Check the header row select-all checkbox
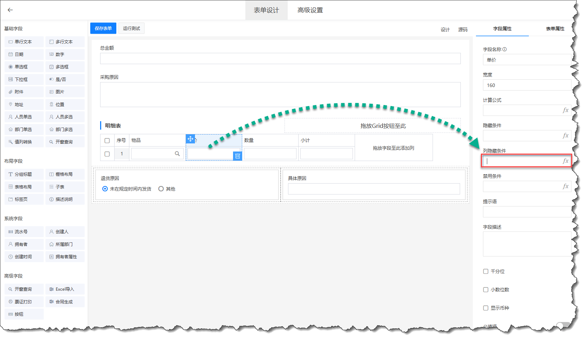Image resolution: width=587 pixels, height=340 pixels. tap(107, 141)
